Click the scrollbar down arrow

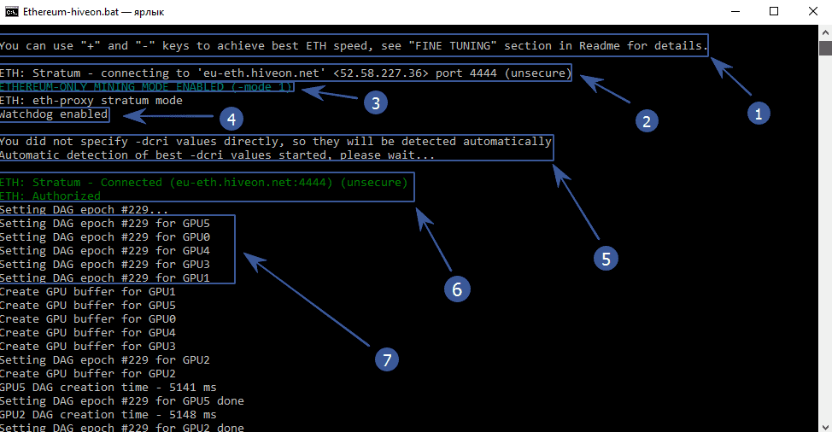pos(825,426)
